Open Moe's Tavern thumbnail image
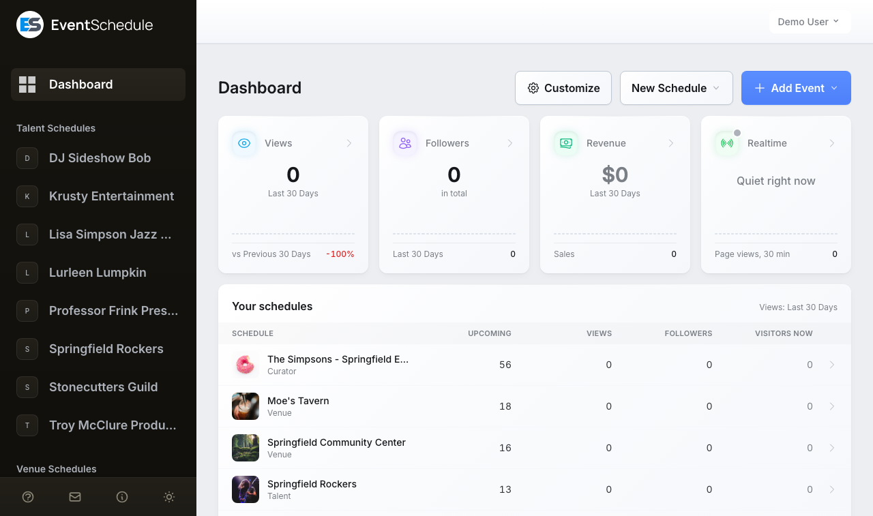The width and height of the screenshot is (873, 516). coord(246,406)
